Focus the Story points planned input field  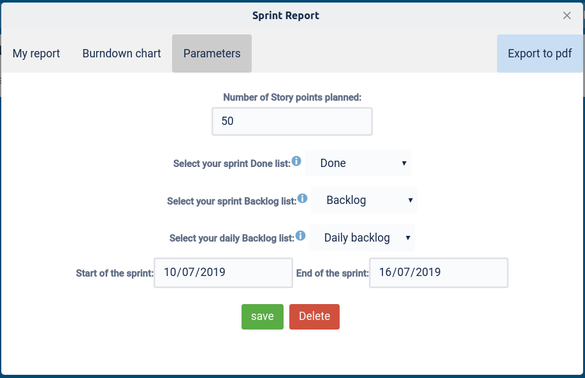pos(292,121)
